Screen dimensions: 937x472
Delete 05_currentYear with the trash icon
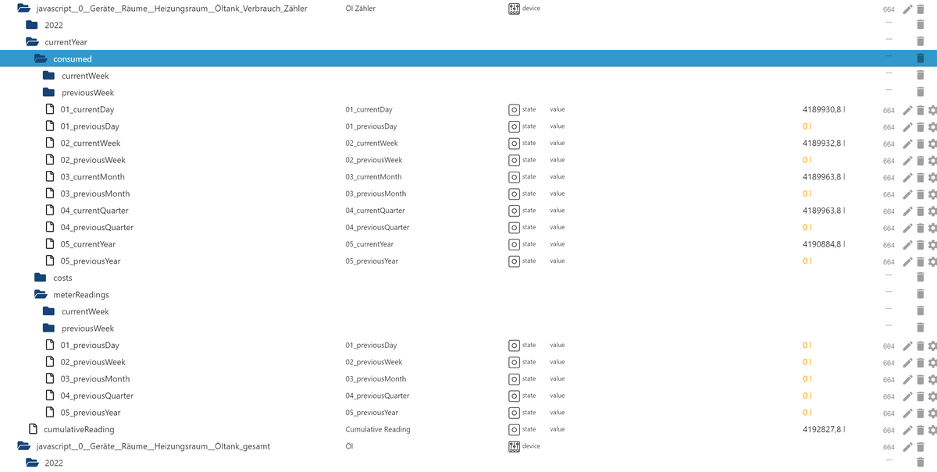pos(920,245)
